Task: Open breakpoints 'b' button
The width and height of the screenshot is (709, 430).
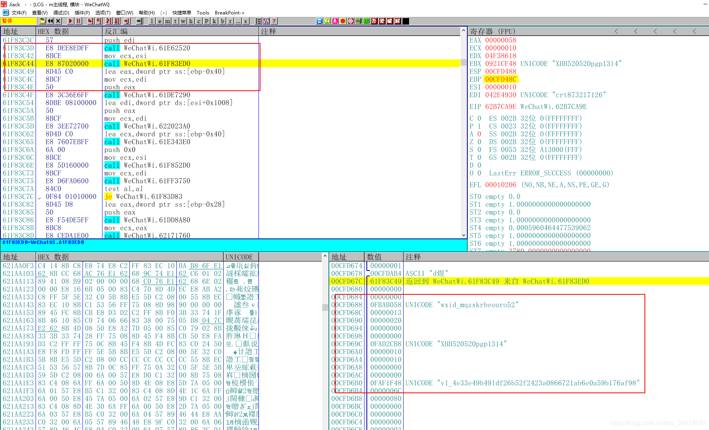Action: tap(222, 21)
